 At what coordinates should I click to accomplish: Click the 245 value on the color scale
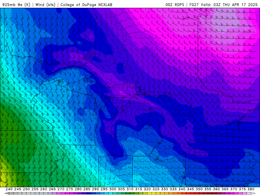pos(18,189)
